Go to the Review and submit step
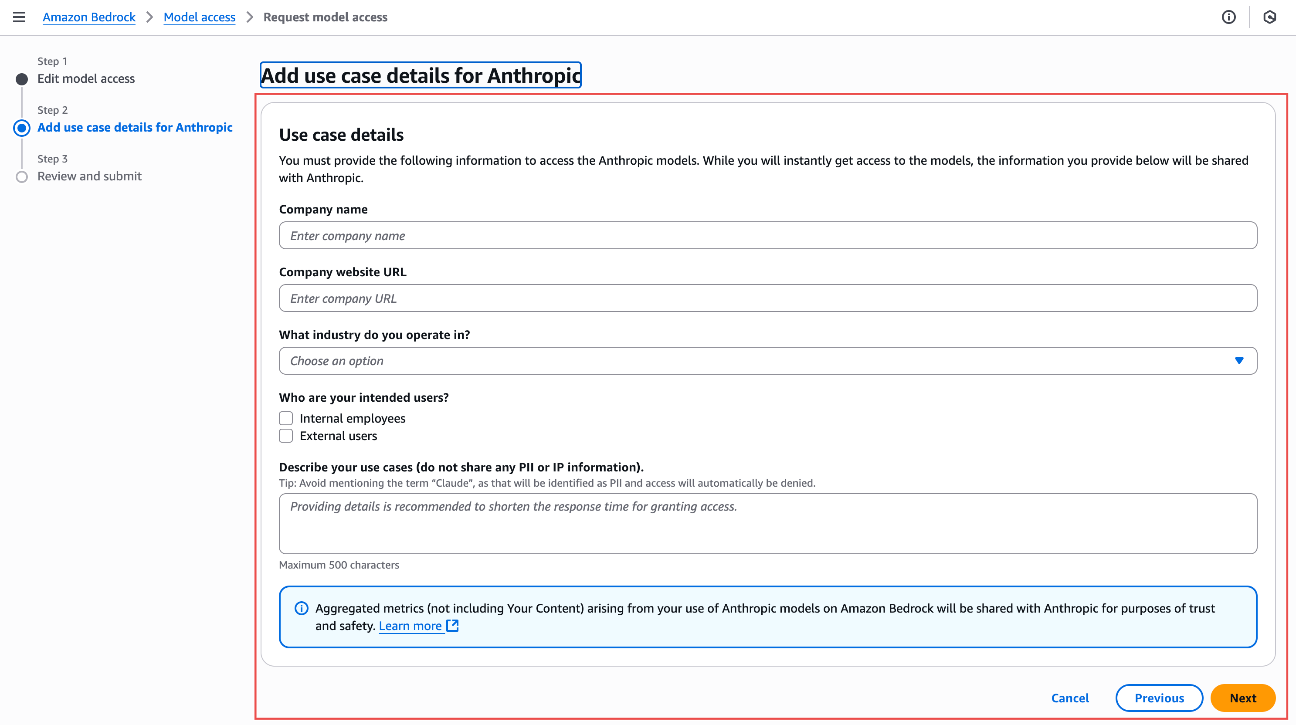 click(x=90, y=176)
